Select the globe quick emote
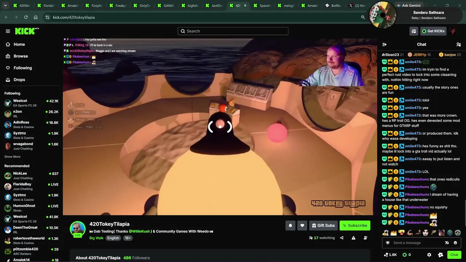The width and height of the screenshot is (466, 262). 450,233
